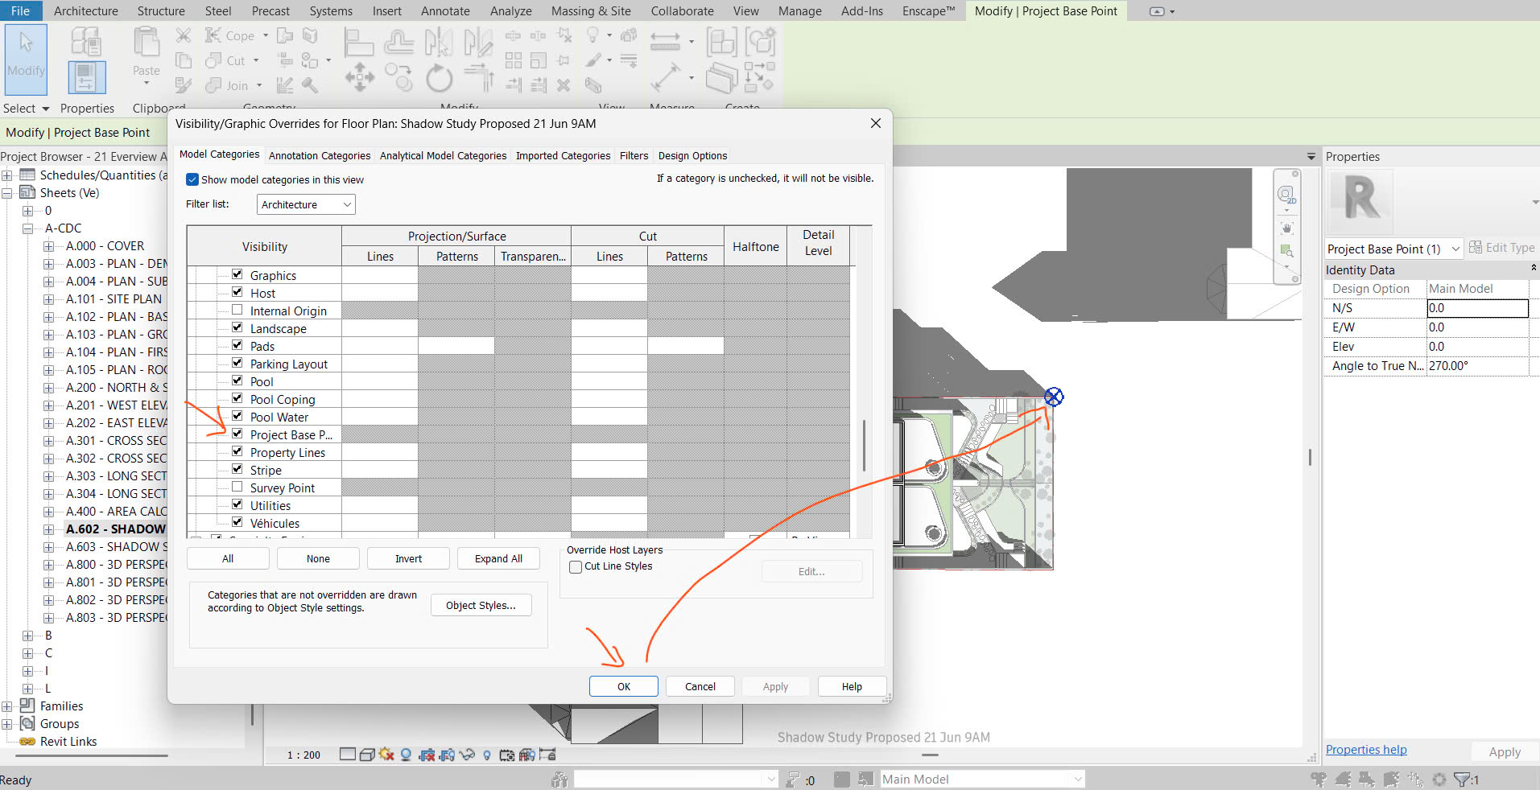
Task: Click the Cope icon in the Geometry panel
Action: [212, 35]
